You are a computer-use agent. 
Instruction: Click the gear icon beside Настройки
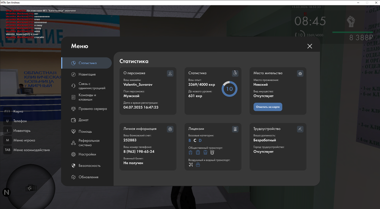73,154
